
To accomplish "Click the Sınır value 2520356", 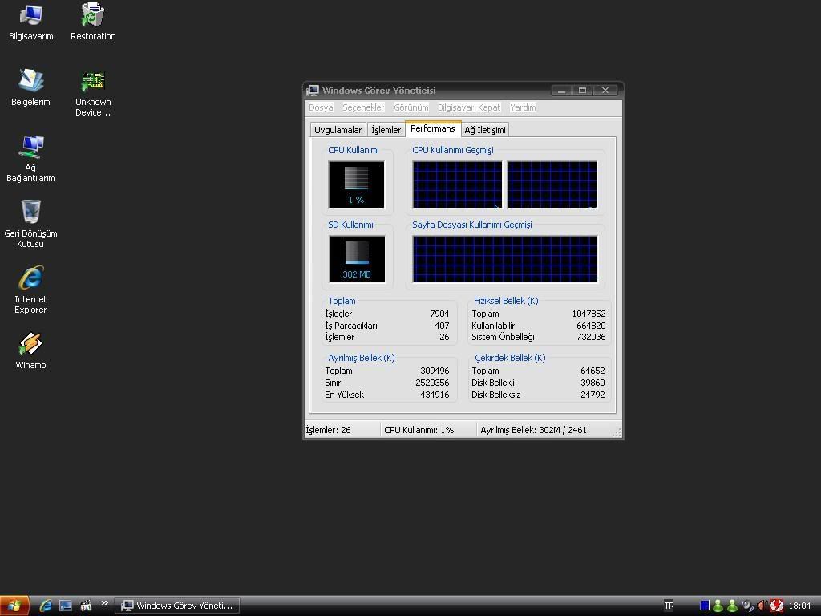I will click(432, 383).
